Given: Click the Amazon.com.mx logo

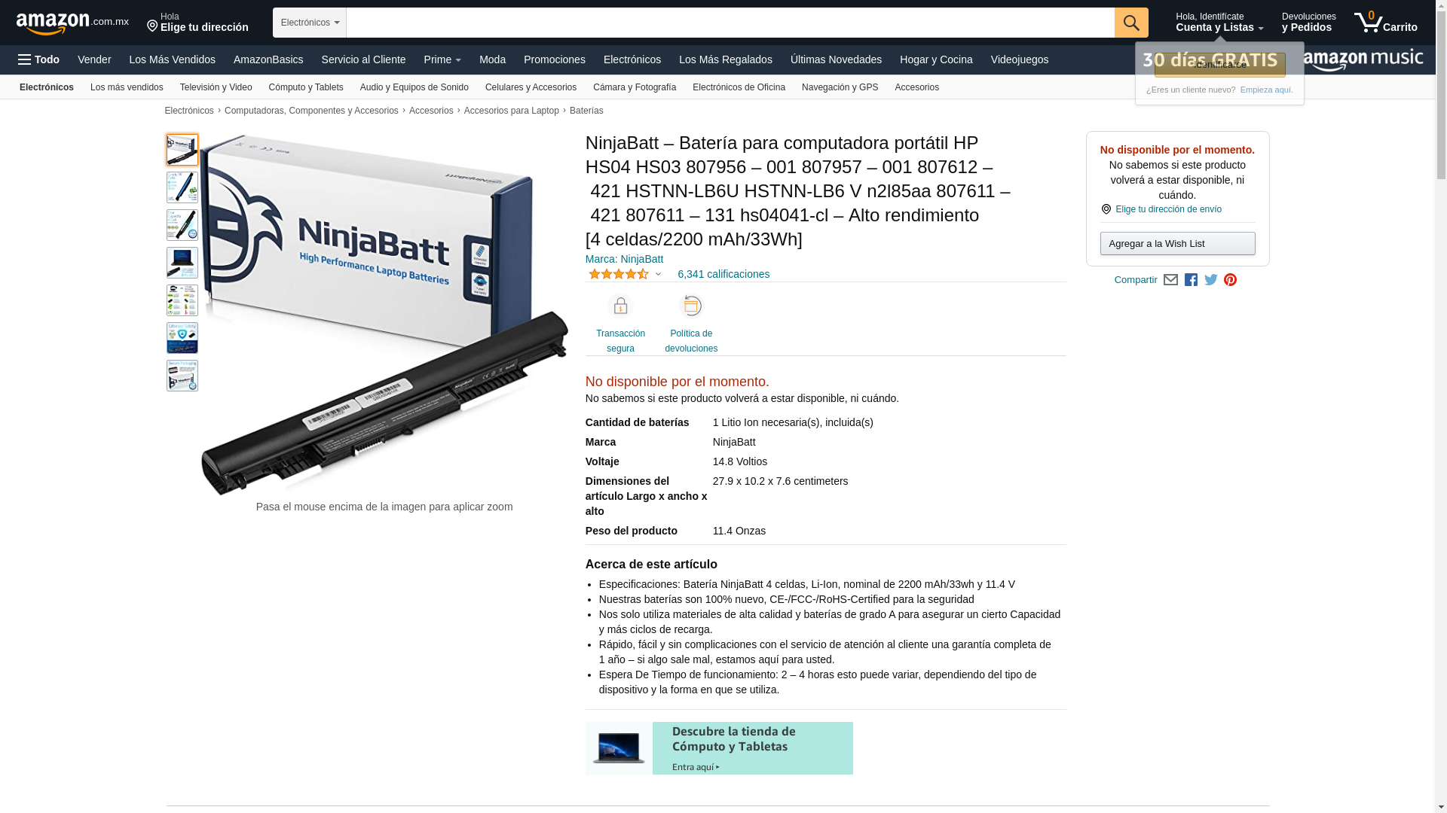Looking at the screenshot, I should 72,23.
